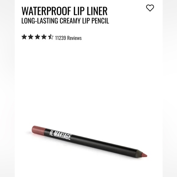Click the fourth rating star

(44, 37)
